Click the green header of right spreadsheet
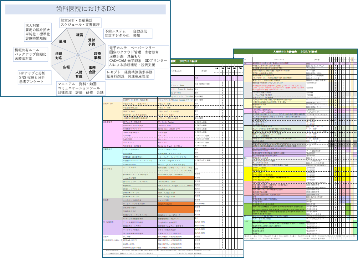The height and width of the screenshot is (258, 358). (x=295, y=52)
